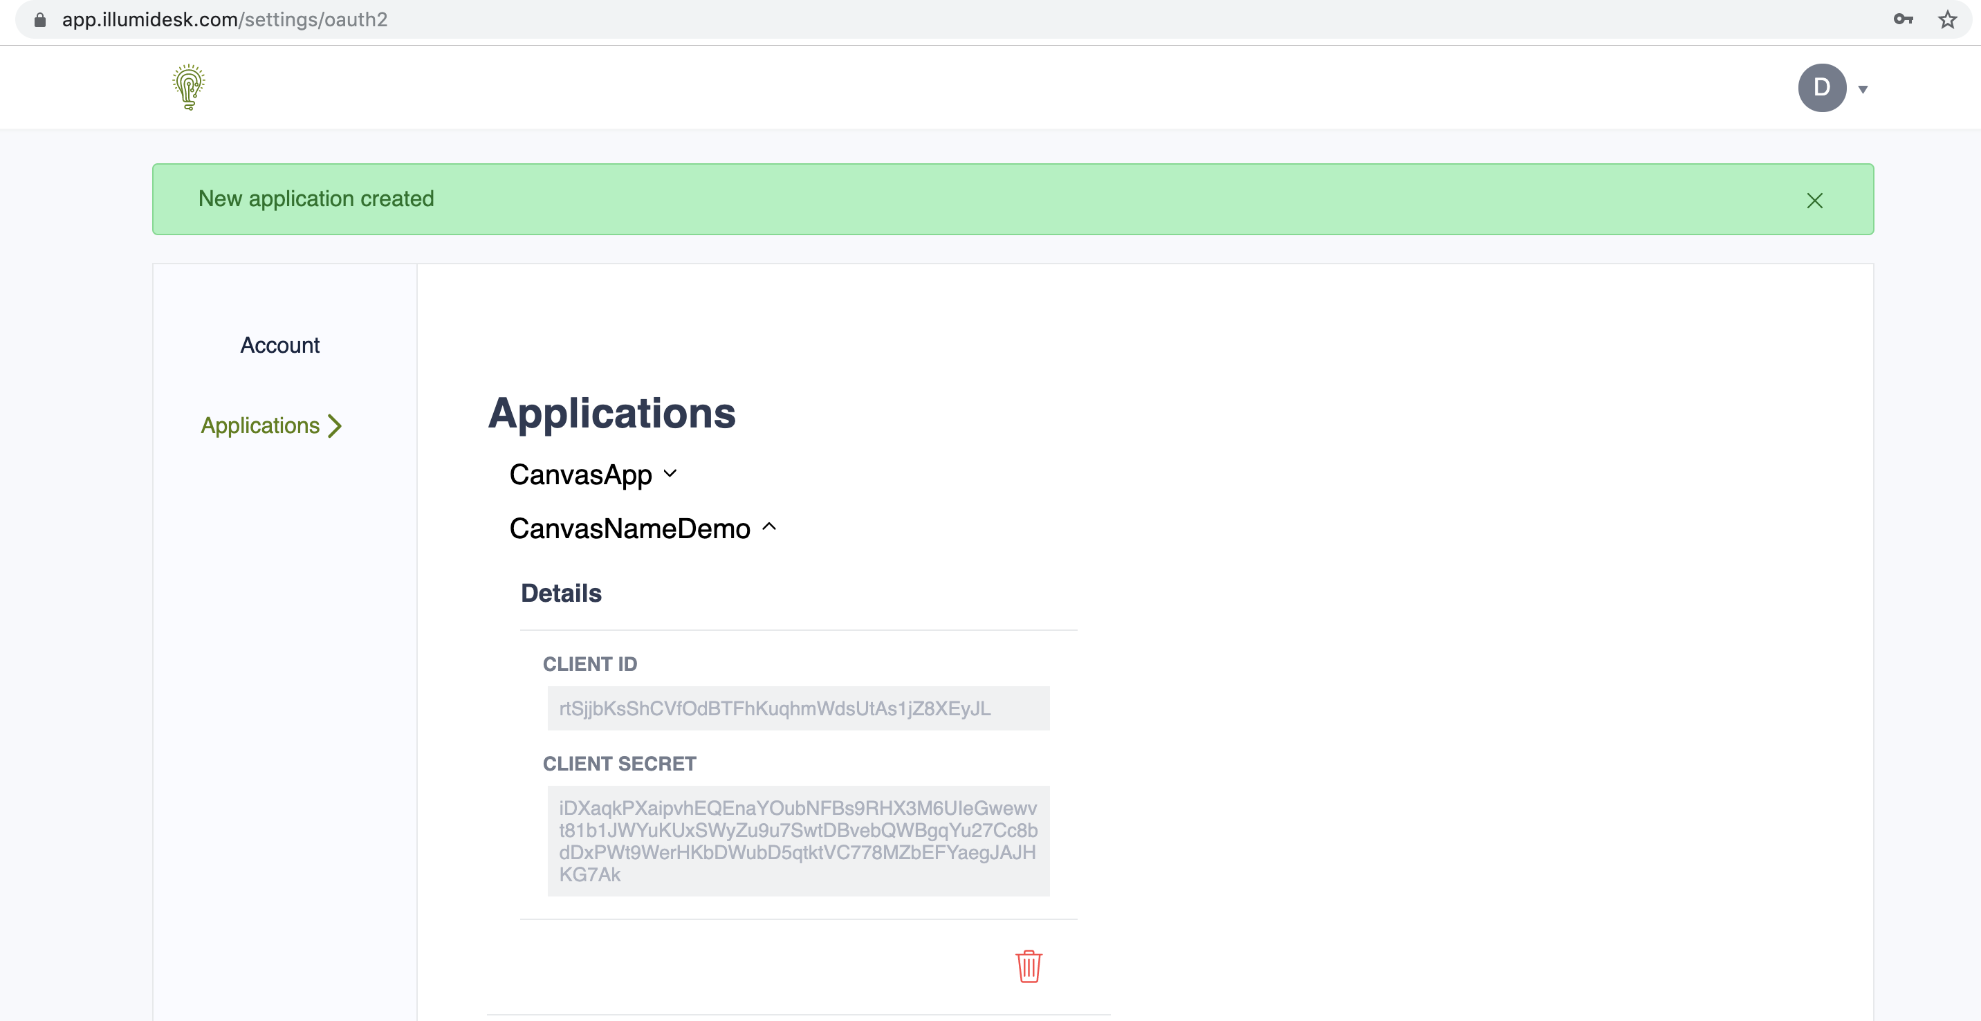This screenshot has height=1021, width=1981.
Task: Click the Applications page heading
Action: [611, 413]
